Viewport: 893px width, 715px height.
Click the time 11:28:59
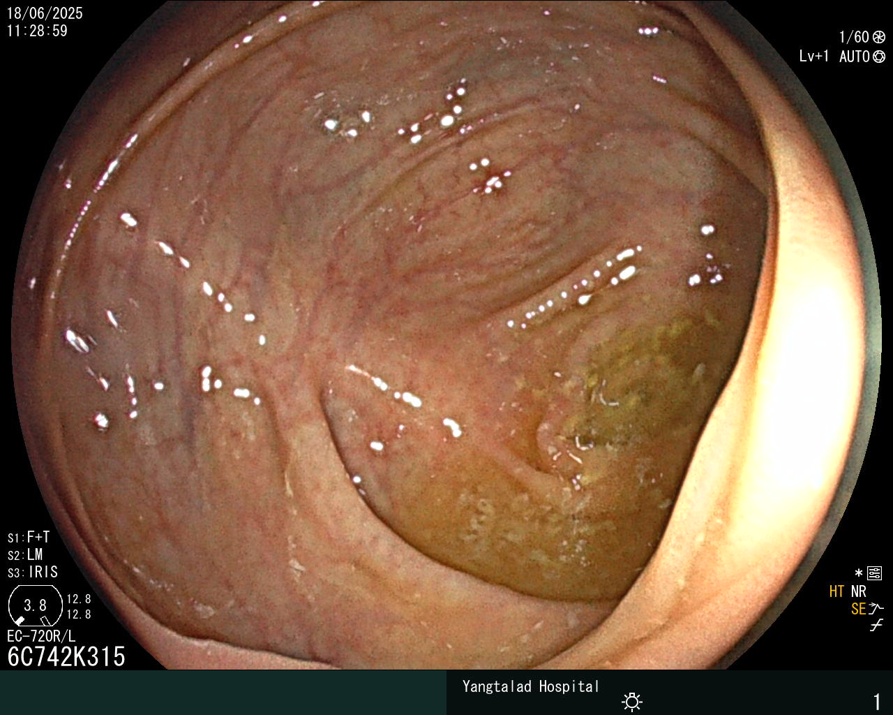37,31
